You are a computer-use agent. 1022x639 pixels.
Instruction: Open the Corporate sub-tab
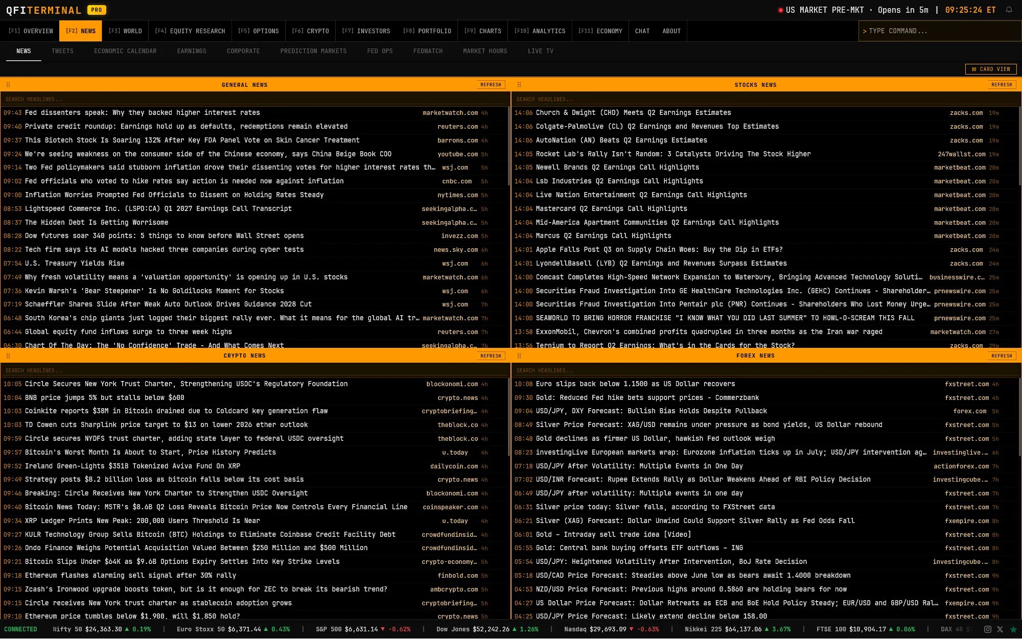pyautogui.click(x=243, y=51)
